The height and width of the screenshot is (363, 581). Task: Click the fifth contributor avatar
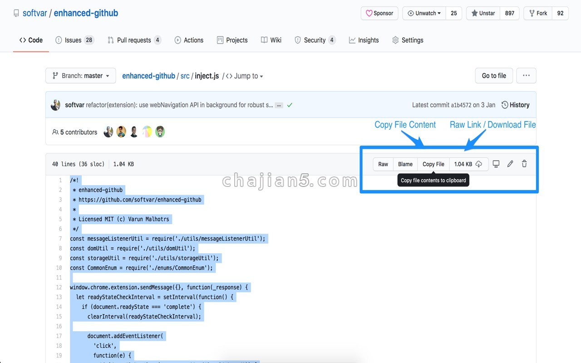coord(160,132)
